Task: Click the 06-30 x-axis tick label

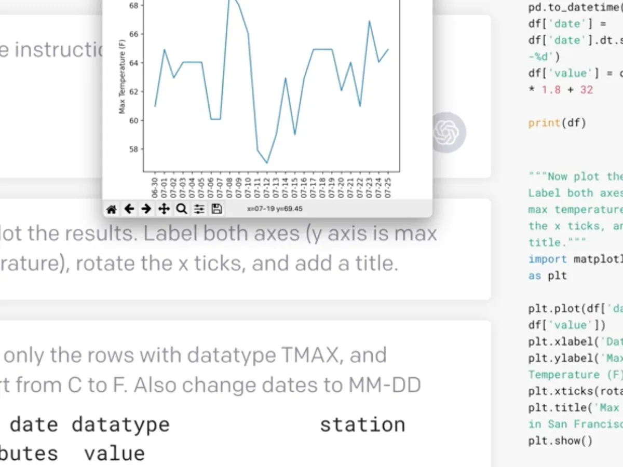Action: [154, 187]
